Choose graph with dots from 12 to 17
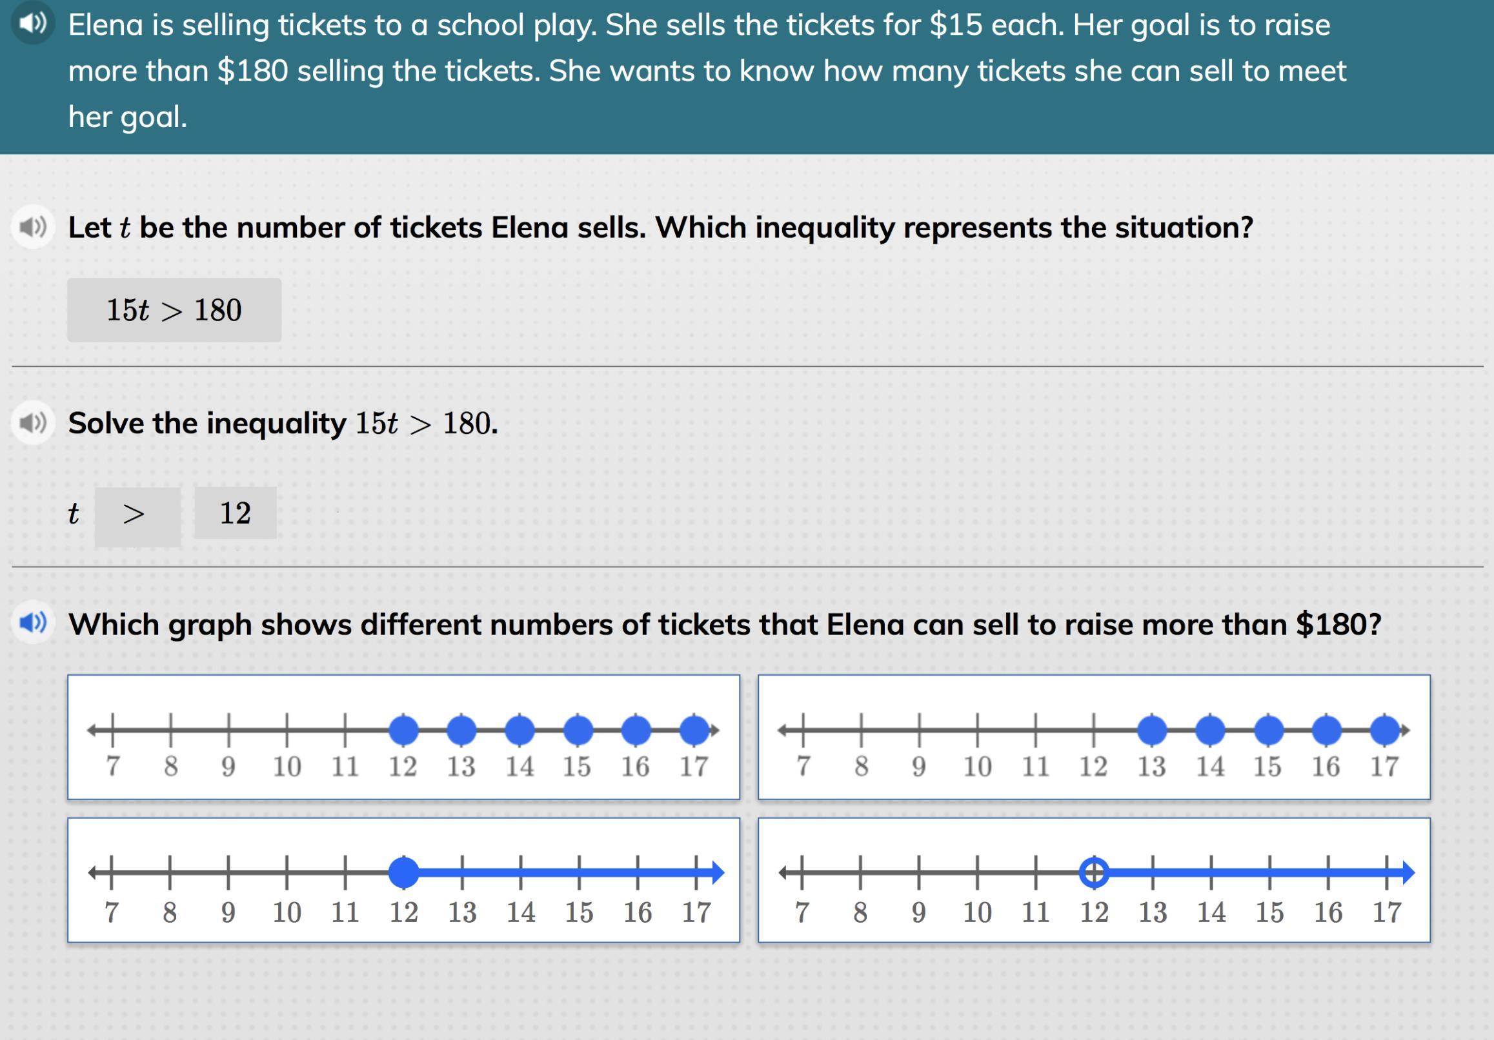Viewport: 1494px width, 1040px height. click(403, 737)
